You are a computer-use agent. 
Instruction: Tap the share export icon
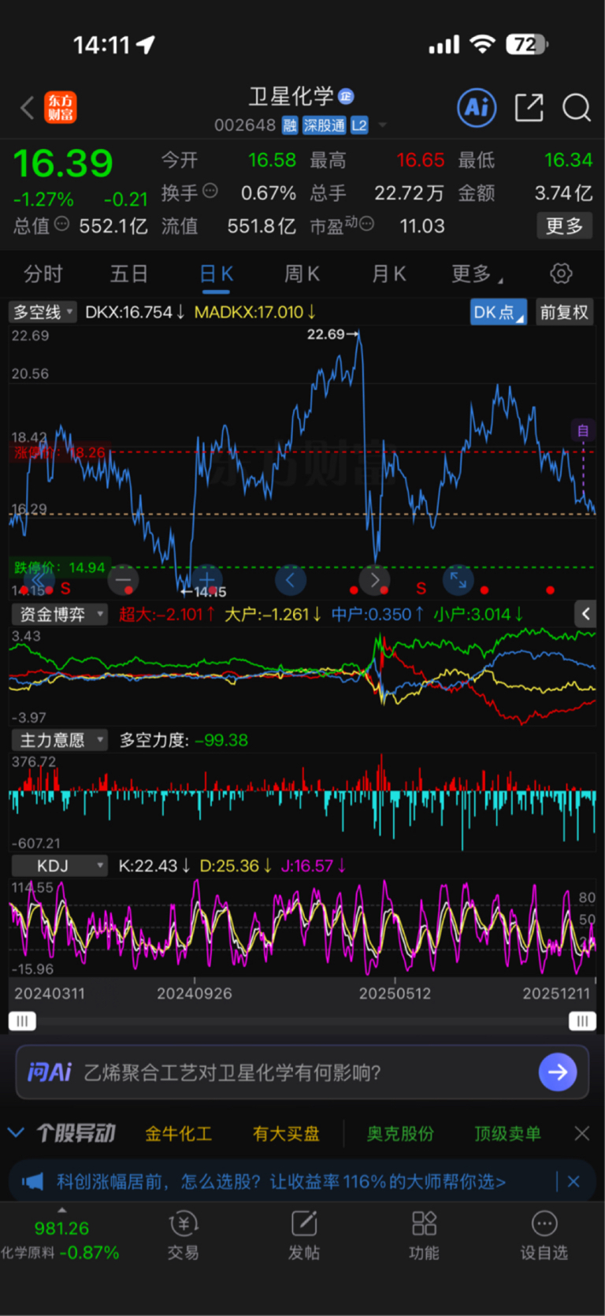529,107
